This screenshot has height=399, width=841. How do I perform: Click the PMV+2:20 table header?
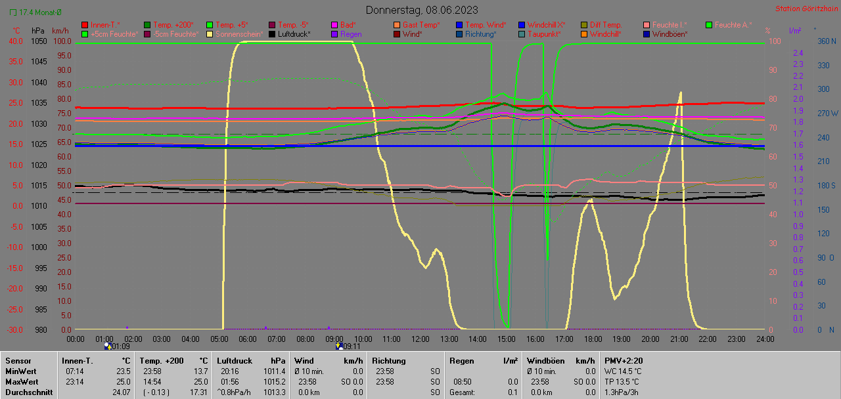pyautogui.click(x=624, y=361)
